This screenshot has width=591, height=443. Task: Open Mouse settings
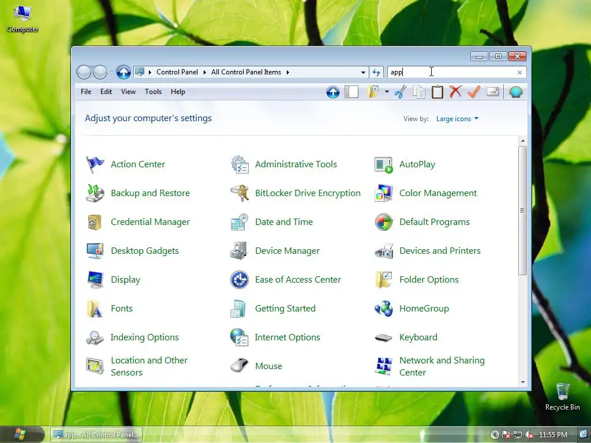click(x=256, y=366)
